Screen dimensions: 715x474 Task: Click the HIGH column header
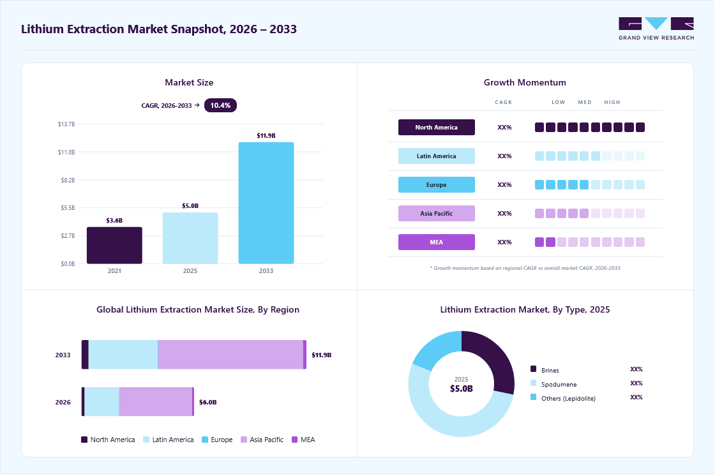click(x=612, y=103)
